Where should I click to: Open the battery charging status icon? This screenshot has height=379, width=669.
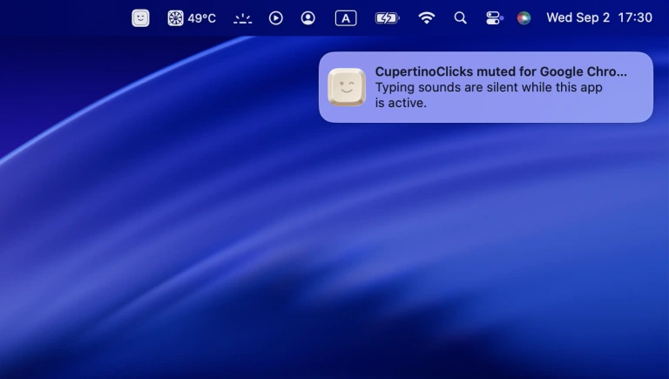pos(387,18)
